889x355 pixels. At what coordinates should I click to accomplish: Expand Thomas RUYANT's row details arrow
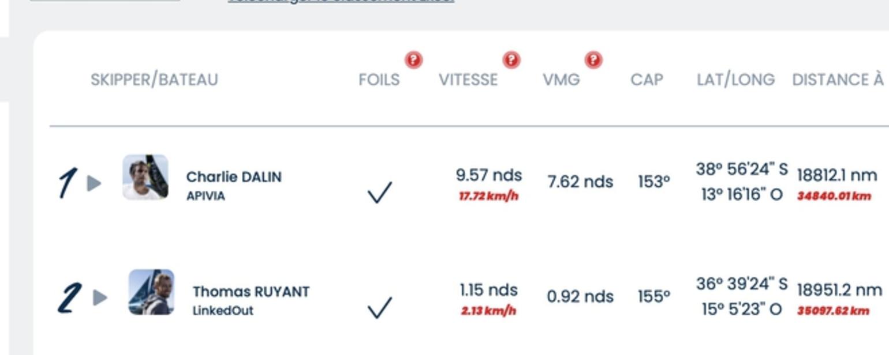click(x=100, y=297)
